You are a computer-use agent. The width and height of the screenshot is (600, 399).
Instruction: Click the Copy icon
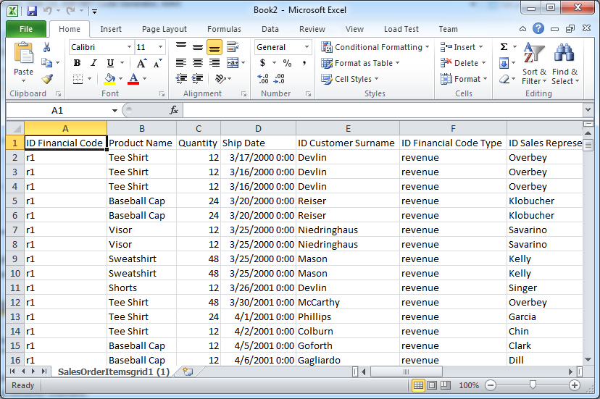(x=46, y=62)
